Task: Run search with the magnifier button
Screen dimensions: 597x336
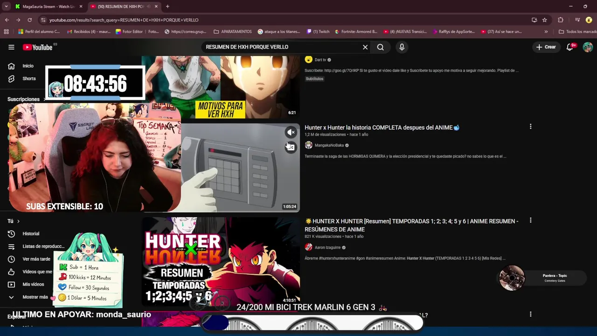Action: 381,47
